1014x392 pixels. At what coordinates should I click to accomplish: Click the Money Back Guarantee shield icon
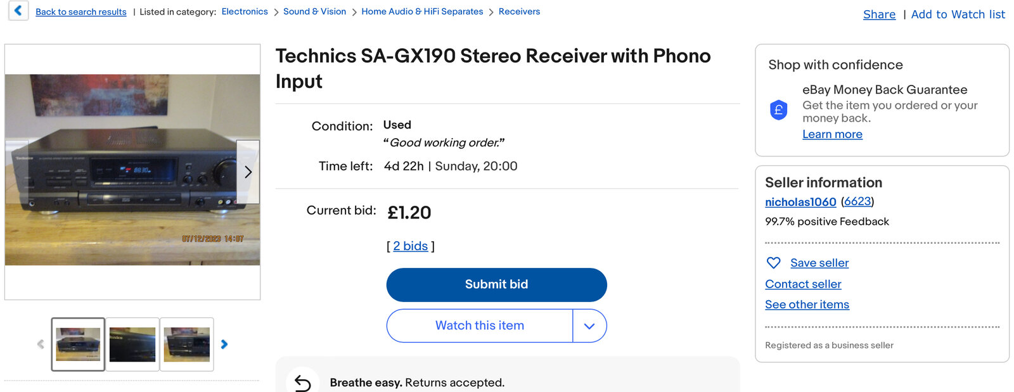[x=778, y=110]
